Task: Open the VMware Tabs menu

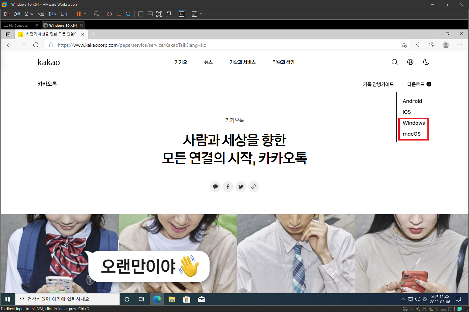Action: [52, 14]
